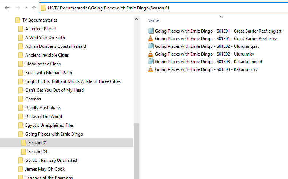The image size is (288, 179).
Task: Click VLC cone icon of Uluru.mkv
Action: tap(151, 54)
